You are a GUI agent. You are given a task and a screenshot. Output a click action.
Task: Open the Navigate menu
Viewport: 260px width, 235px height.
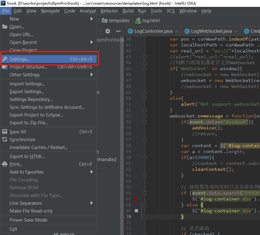click(x=50, y=11)
